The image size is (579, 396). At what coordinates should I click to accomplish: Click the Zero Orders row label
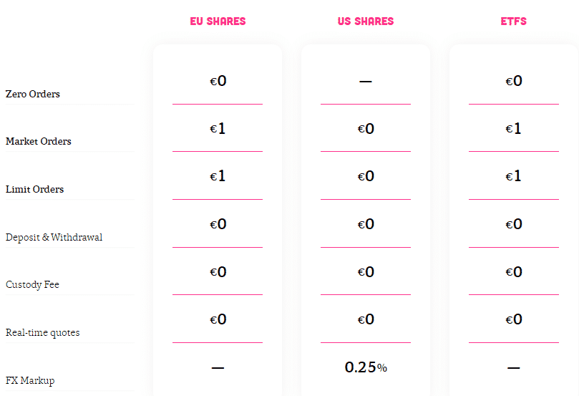pyautogui.click(x=32, y=95)
